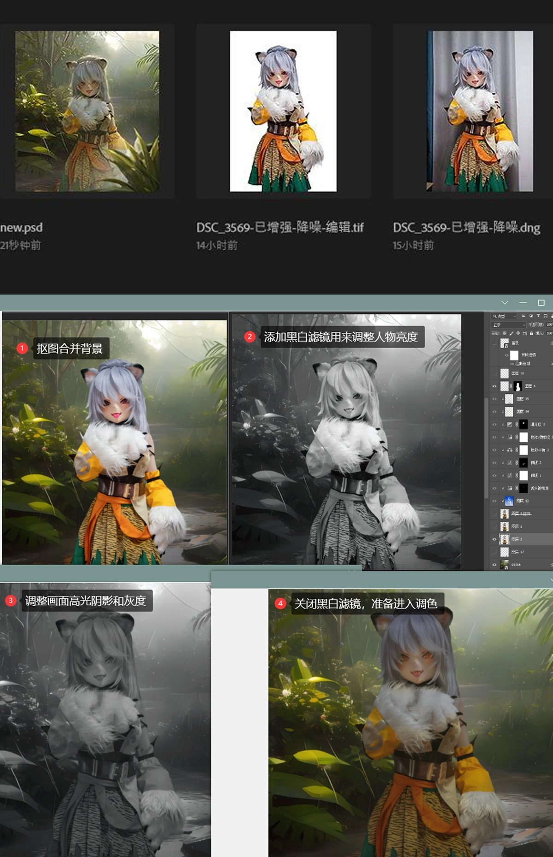The height and width of the screenshot is (857, 553).
Task: Toggle visibility of 图层 14
Action: coord(495,412)
